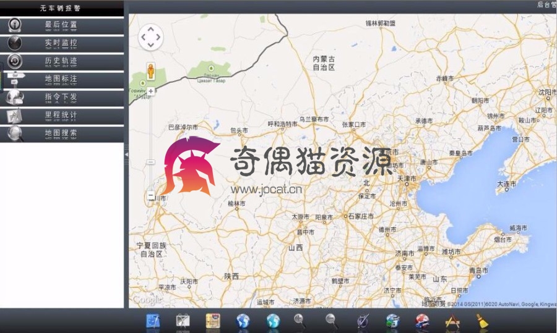This screenshot has width=557, height=333.
Task: Click the 大连市 city label
Action: (x=506, y=183)
